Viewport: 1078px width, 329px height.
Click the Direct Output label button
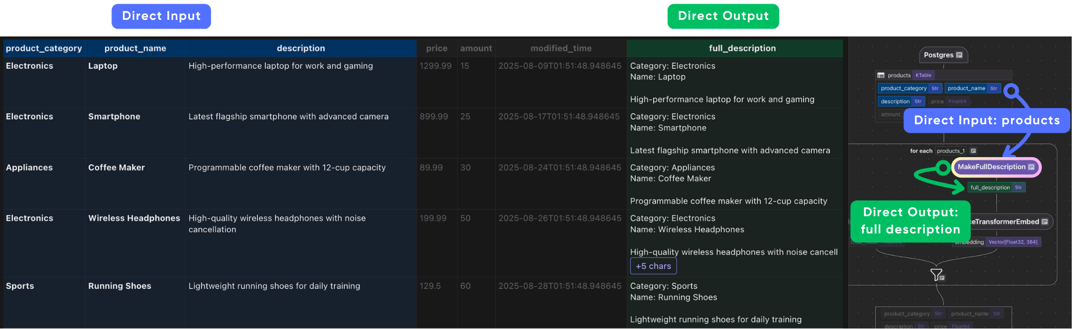coord(723,16)
